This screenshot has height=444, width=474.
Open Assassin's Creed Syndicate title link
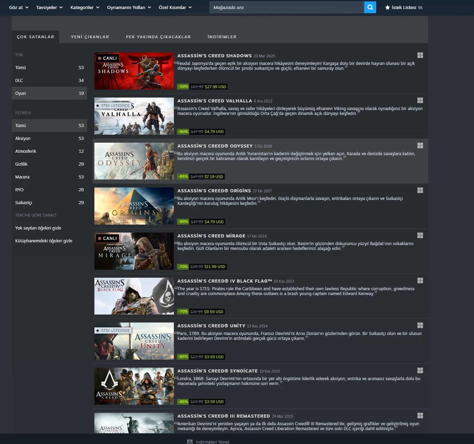click(218, 371)
